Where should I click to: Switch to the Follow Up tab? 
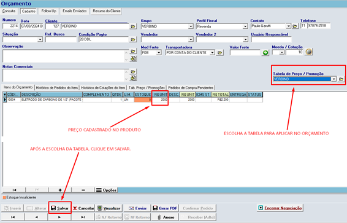click(x=49, y=11)
